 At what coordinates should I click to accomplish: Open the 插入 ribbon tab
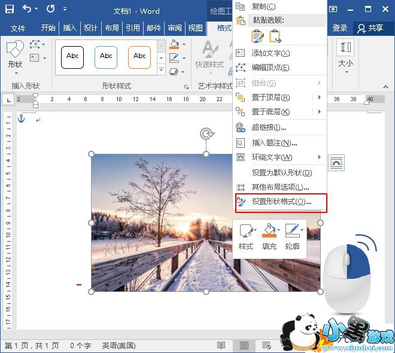(x=70, y=28)
